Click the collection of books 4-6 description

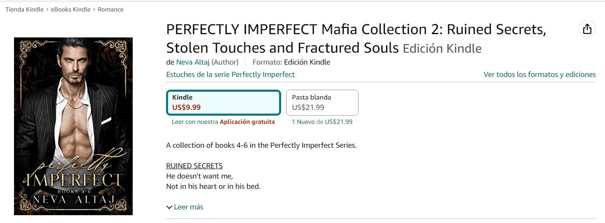[261, 145]
